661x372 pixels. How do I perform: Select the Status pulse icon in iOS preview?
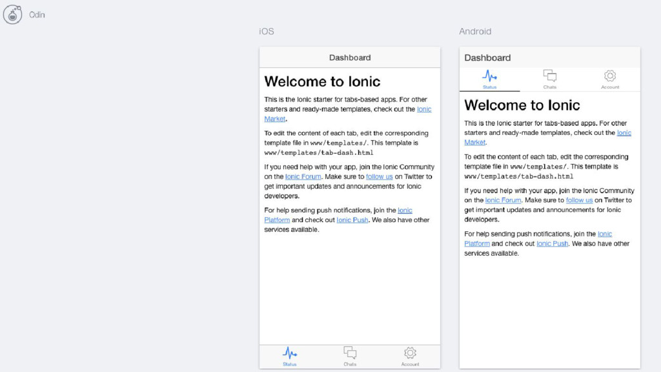tap(290, 353)
